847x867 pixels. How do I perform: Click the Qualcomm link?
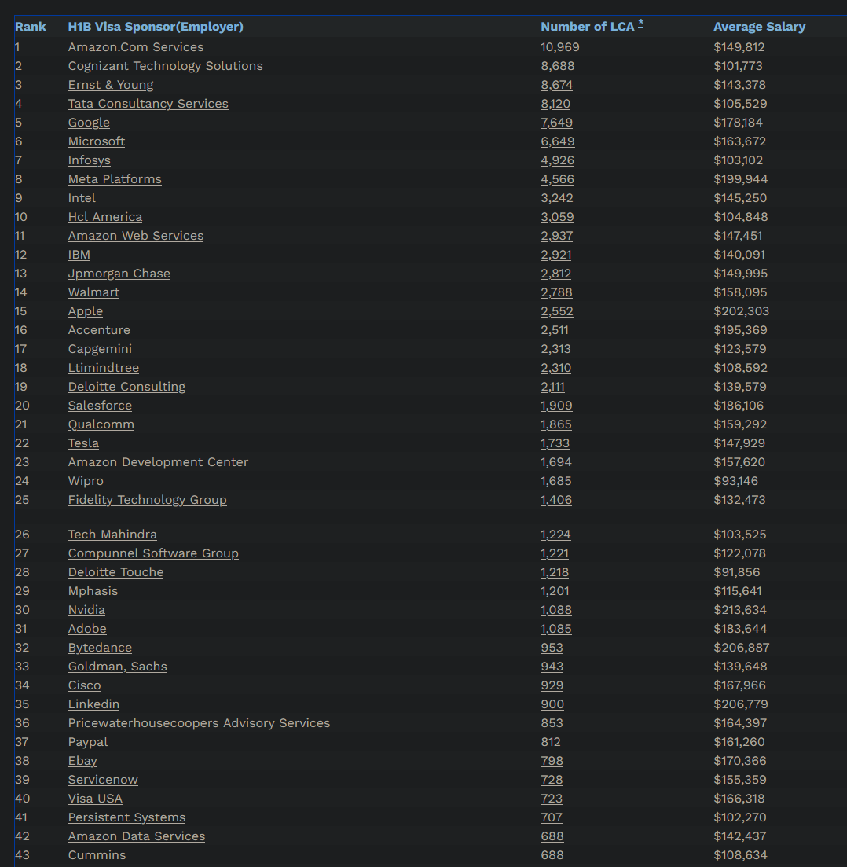coord(101,424)
